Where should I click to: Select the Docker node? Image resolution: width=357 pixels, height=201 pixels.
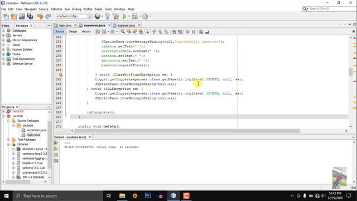(17, 54)
